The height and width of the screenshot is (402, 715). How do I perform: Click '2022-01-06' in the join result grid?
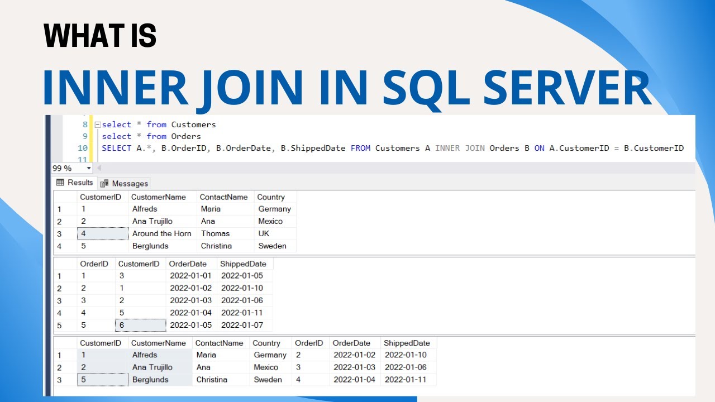(409, 367)
